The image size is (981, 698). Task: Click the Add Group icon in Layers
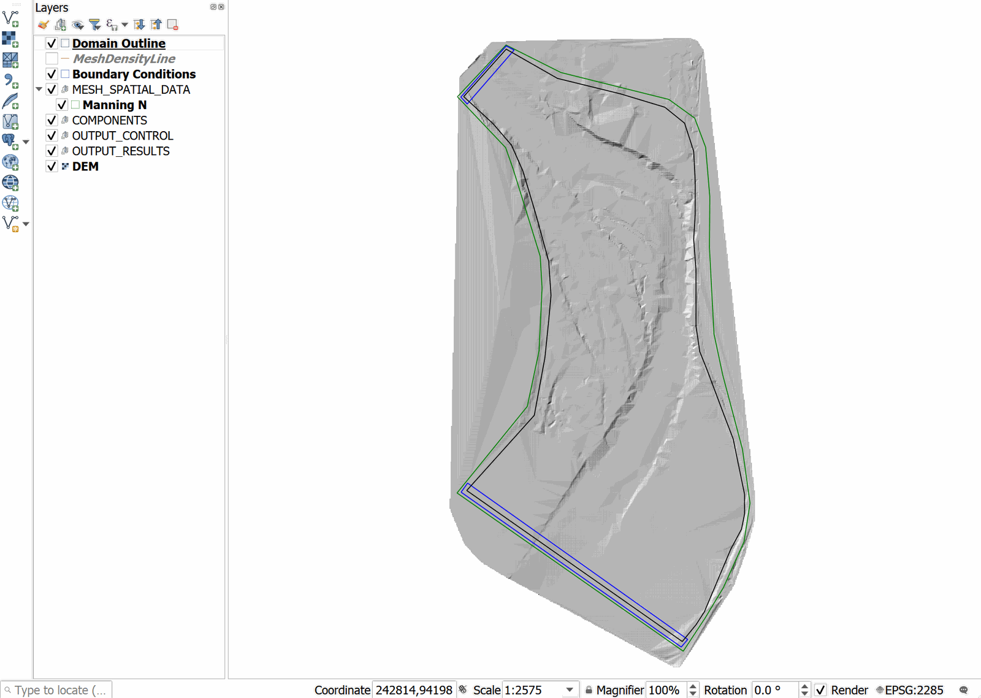pyautogui.click(x=60, y=25)
